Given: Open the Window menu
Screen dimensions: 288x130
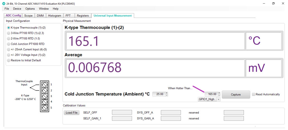Looking at the screenshot, I should tap(44, 9).
